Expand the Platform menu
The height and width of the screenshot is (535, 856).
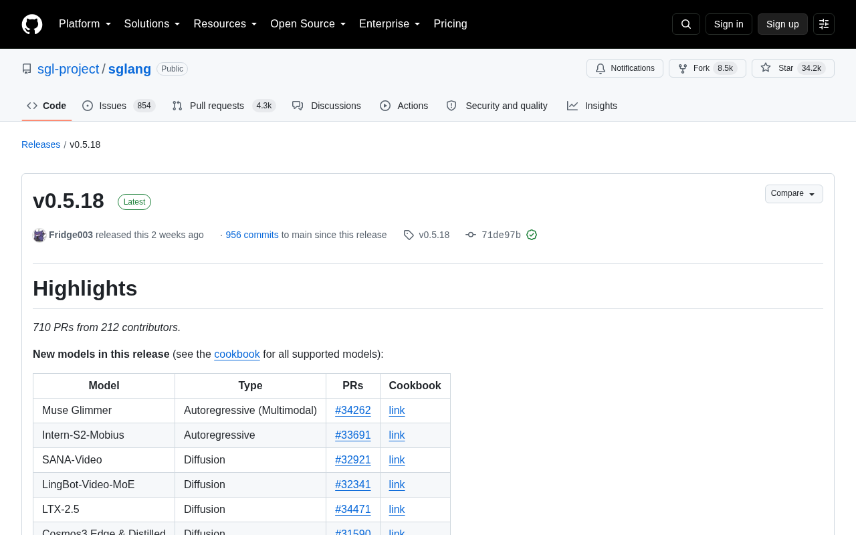pyautogui.click(x=85, y=24)
